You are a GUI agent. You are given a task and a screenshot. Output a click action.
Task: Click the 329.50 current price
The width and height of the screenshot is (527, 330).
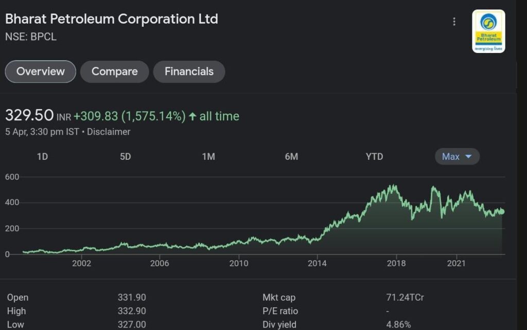click(x=29, y=115)
